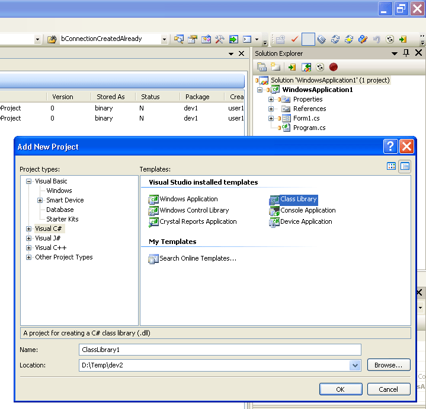Screen dimensions: 426x409
Task: Open the Command Window toolbar icon
Action: (x=247, y=39)
